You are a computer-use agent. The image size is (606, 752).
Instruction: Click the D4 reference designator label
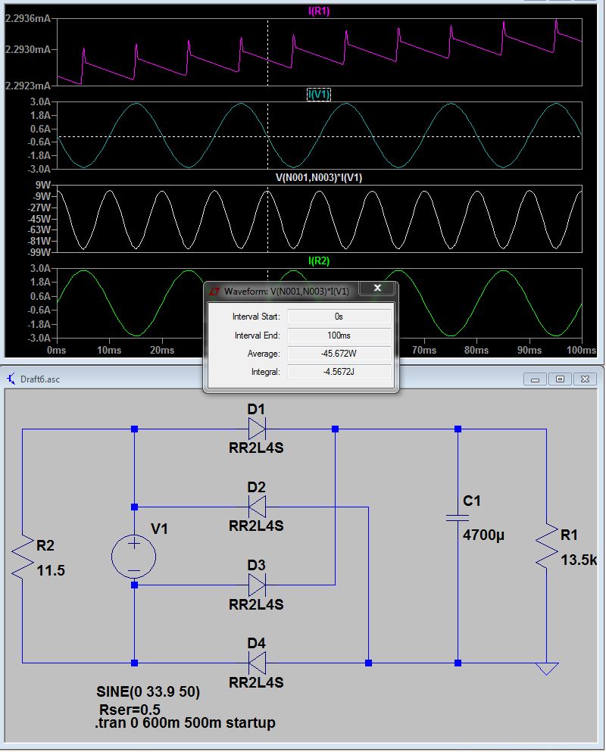pos(256,643)
